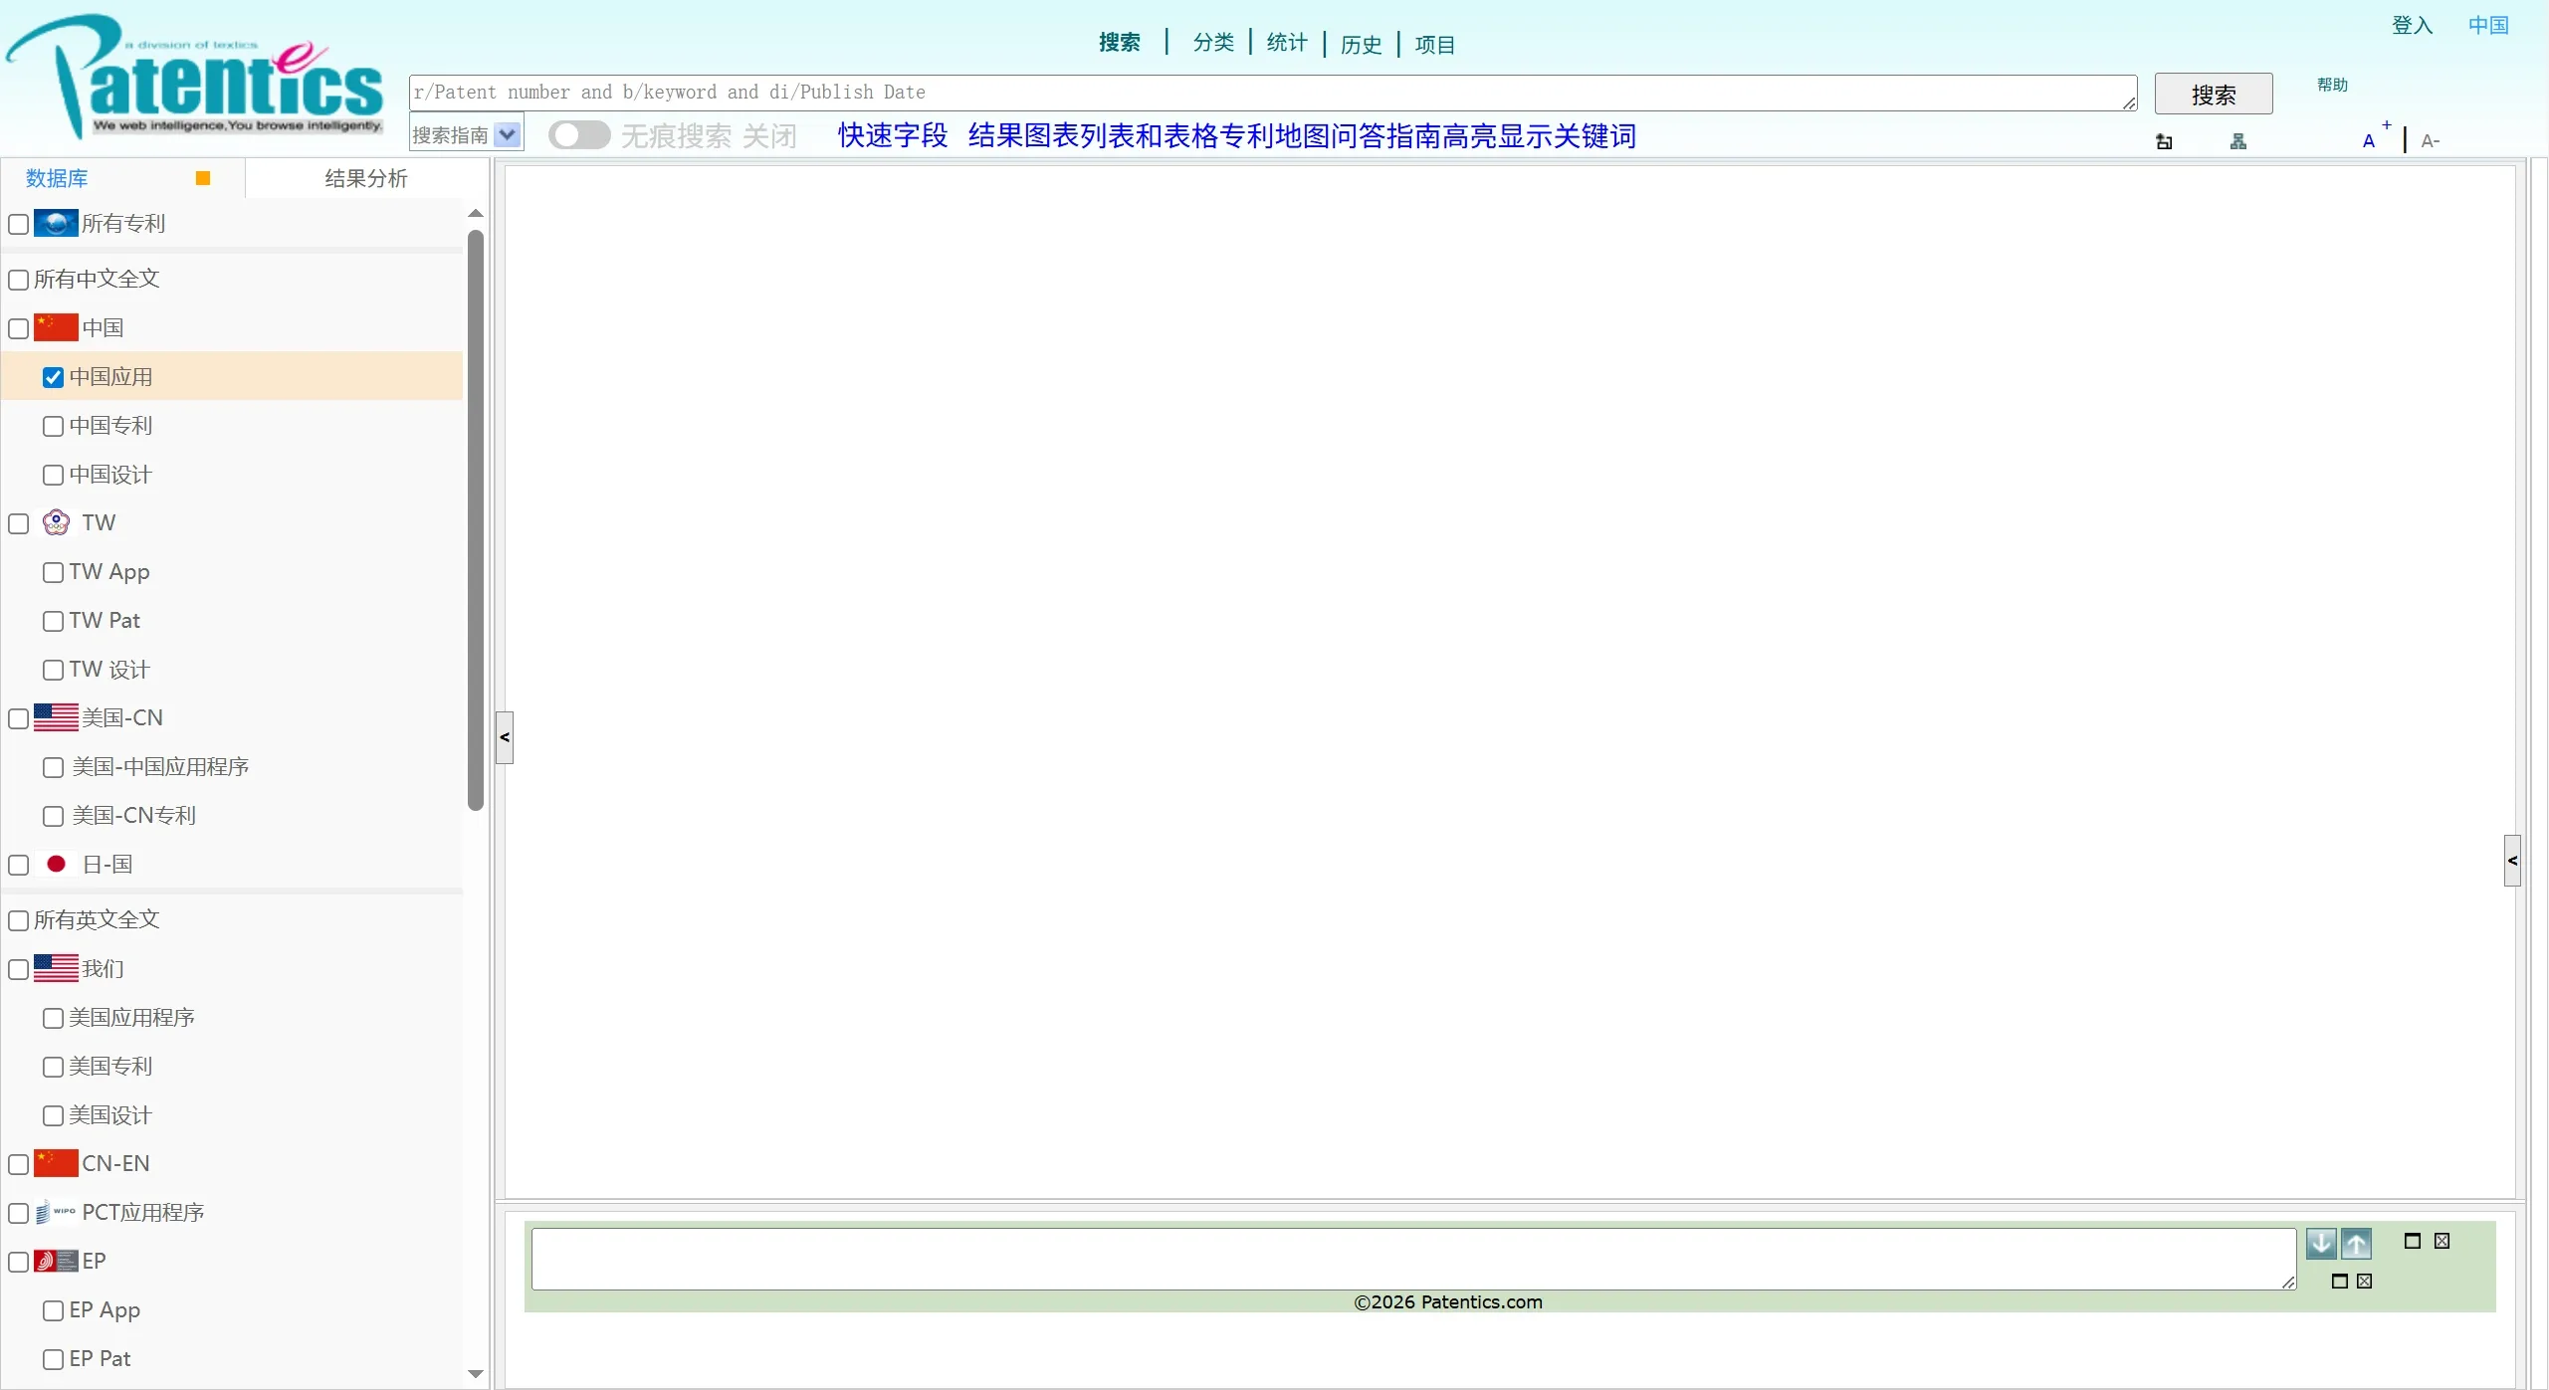This screenshot has width=2549, height=1390.
Task: Open the 历史 menu item
Action: click(x=1361, y=44)
